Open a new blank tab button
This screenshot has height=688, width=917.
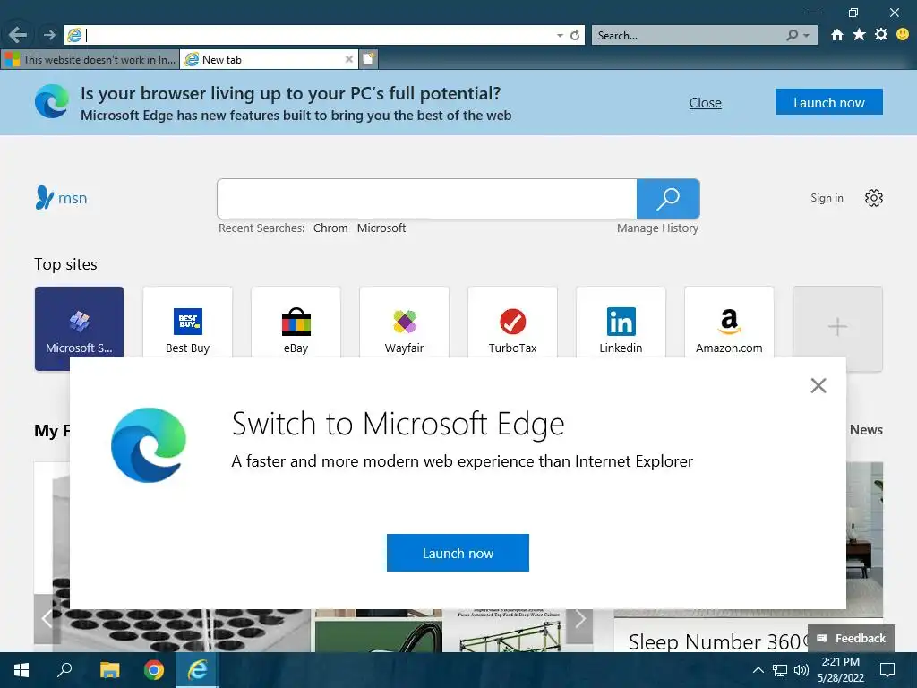pos(368,59)
